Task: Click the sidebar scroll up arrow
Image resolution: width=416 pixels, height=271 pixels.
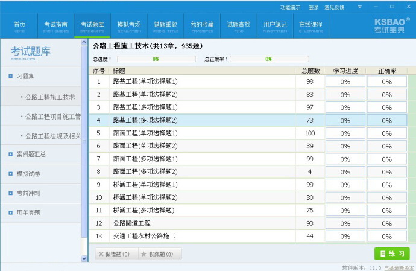Action: [x=84, y=42]
